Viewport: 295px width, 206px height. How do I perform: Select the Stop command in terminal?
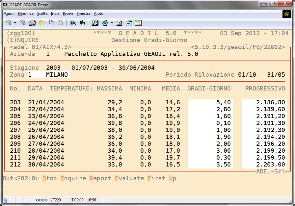(49, 178)
